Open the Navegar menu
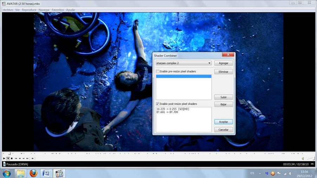 pyautogui.click(x=44, y=10)
